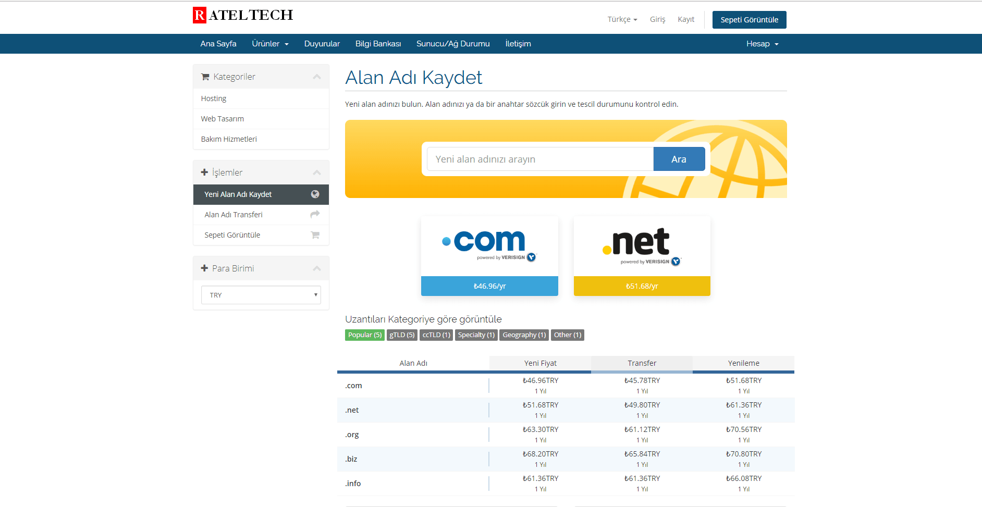This screenshot has width=982, height=507.
Task: Toggle the Other (1) category filter
Action: click(x=568, y=335)
